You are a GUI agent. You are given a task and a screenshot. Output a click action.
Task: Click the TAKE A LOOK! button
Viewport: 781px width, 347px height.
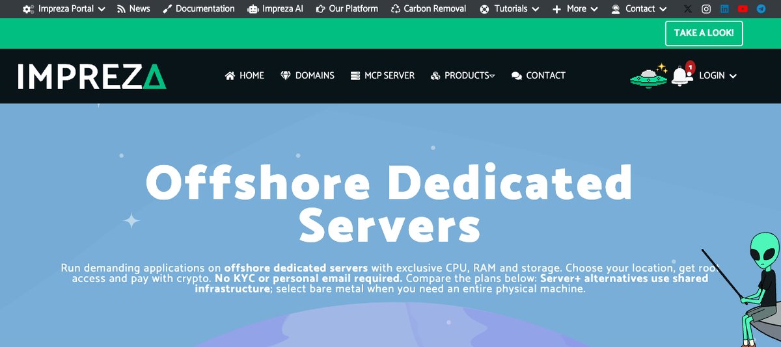click(x=704, y=33)
